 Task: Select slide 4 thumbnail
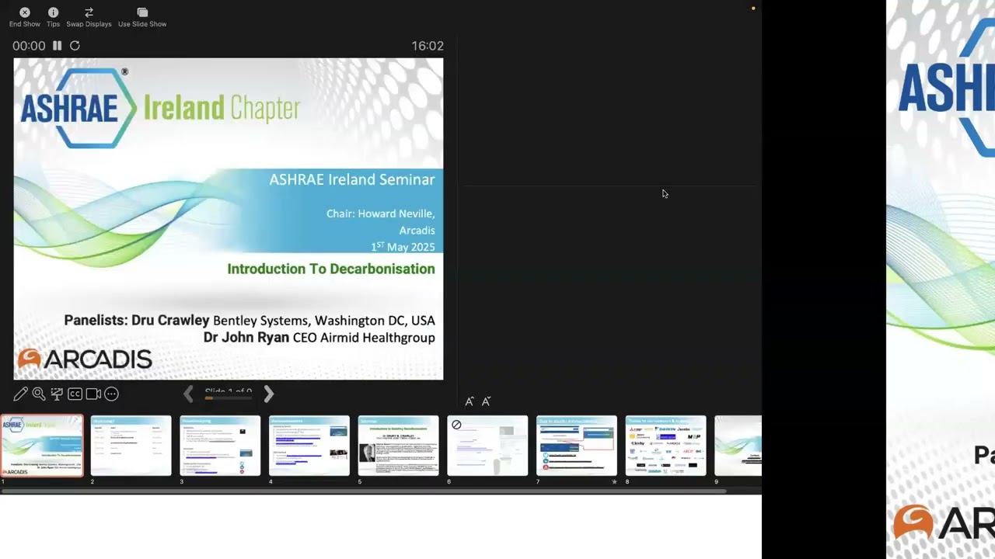click(x=309, y=446)
